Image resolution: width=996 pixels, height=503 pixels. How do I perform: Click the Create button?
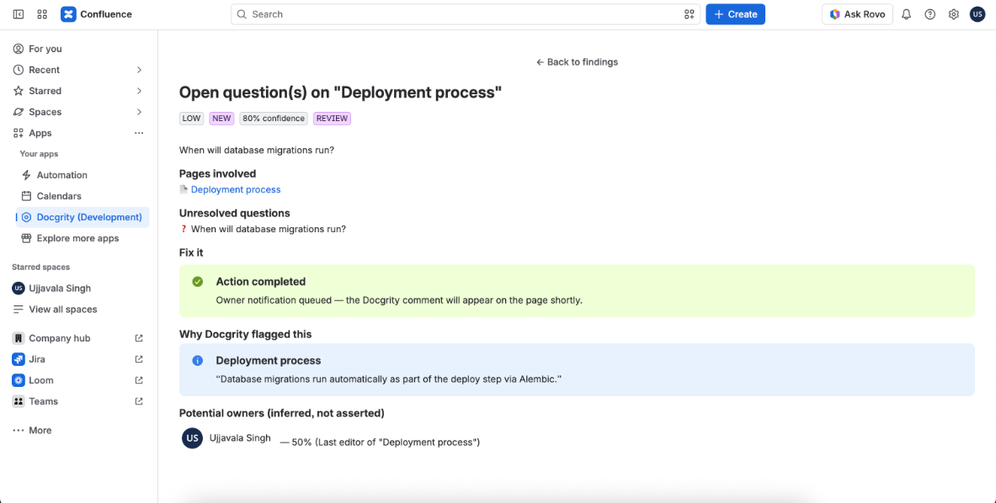[x=736, y=14]
